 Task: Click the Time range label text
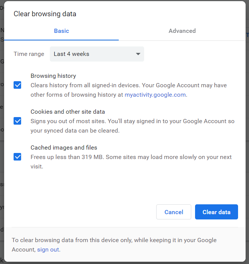click(29, 54)
